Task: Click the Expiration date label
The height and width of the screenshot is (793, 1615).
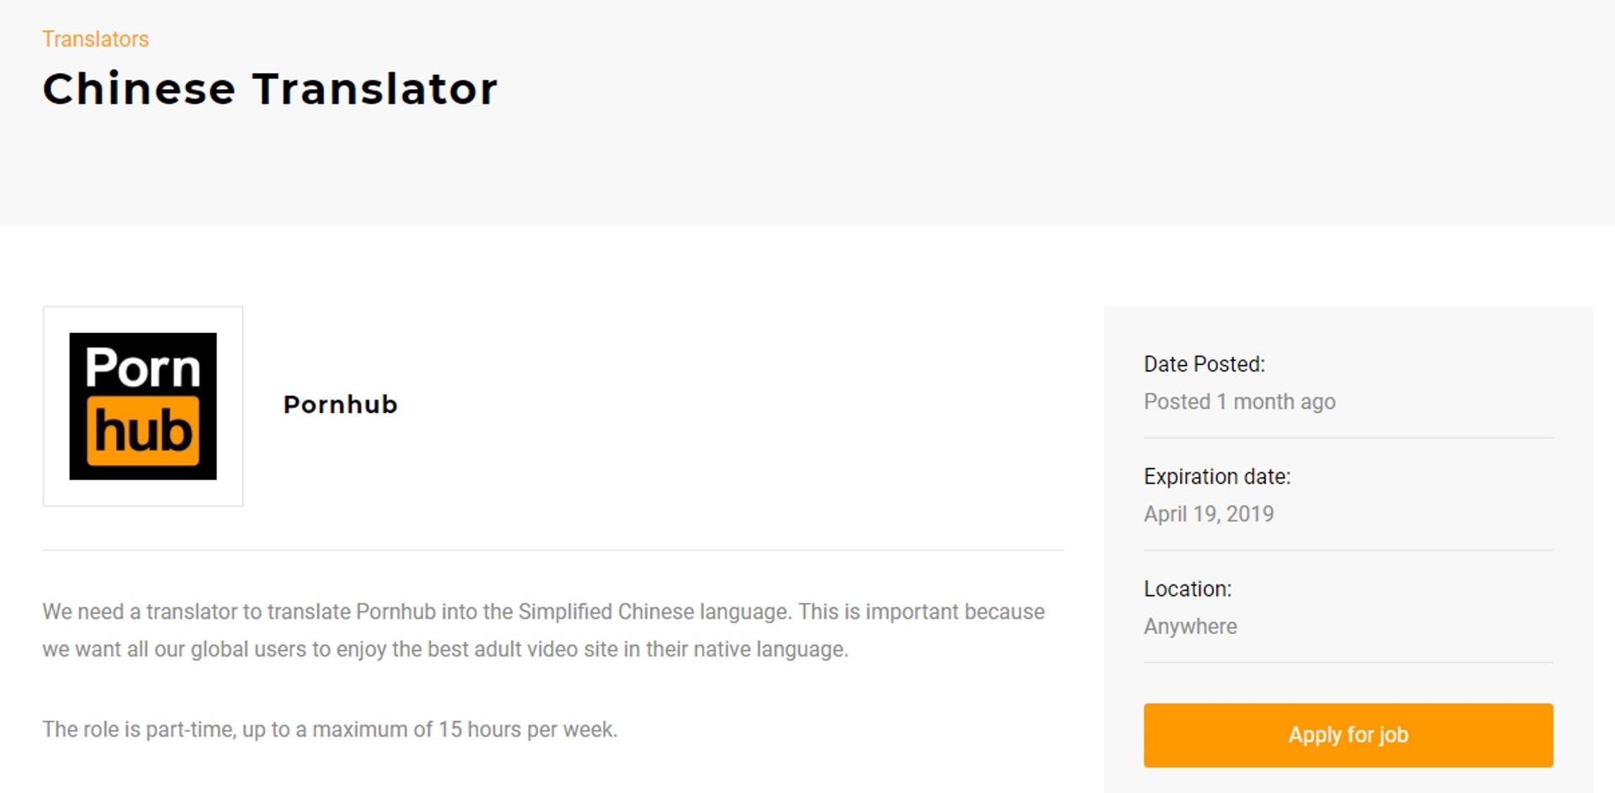Action: coord(1216,477)
